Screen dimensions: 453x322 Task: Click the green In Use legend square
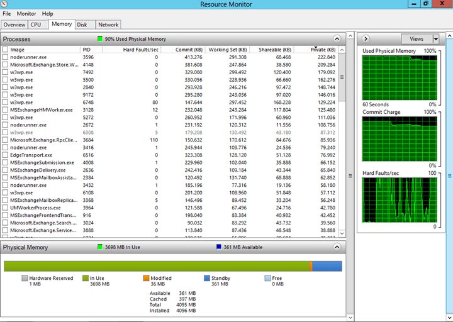pos(86,278)
